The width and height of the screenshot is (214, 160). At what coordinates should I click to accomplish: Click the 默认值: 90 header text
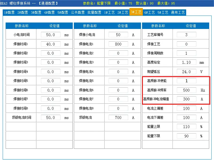(x=145, y=3)
